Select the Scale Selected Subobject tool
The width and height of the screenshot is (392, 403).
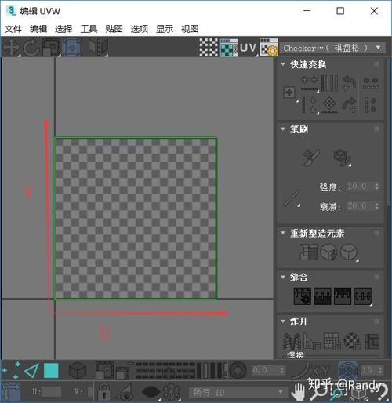coord(51,47)
